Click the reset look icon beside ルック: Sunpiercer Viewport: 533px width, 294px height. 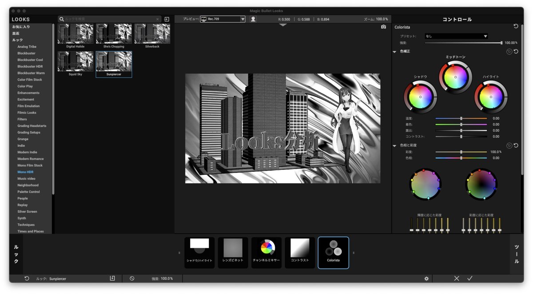tap(27, 278)
